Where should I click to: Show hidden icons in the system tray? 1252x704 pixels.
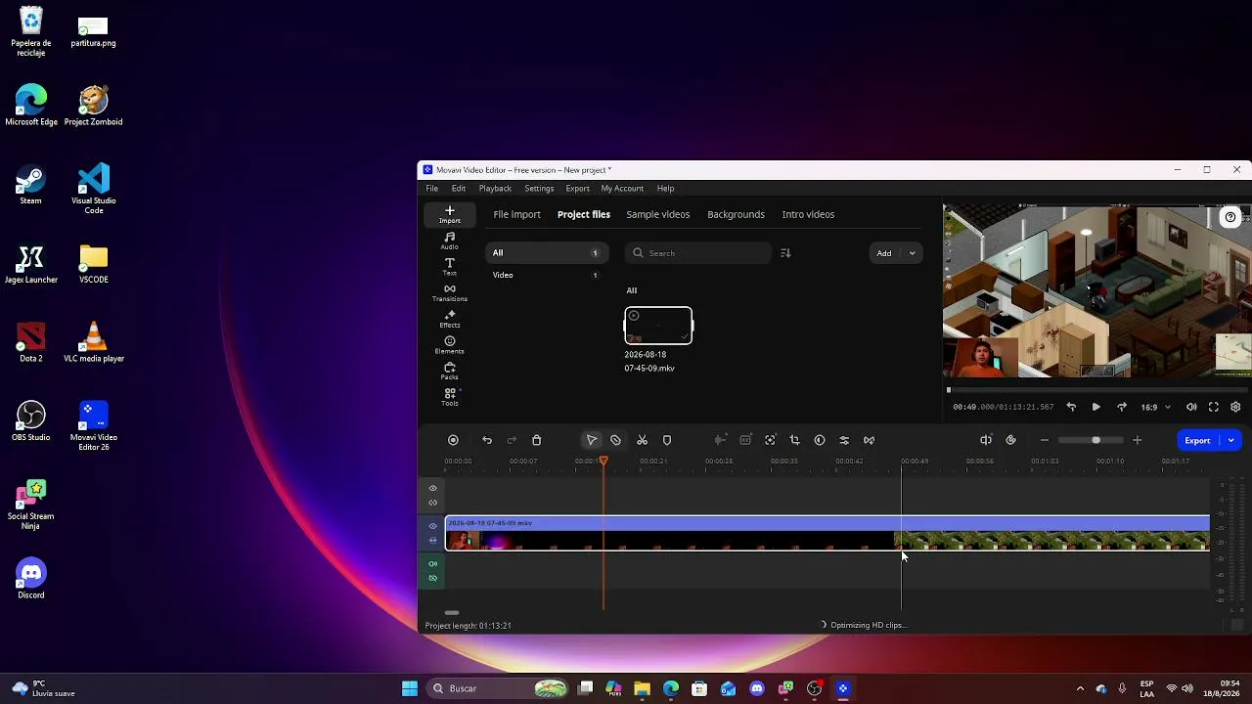coord(1080,688)
